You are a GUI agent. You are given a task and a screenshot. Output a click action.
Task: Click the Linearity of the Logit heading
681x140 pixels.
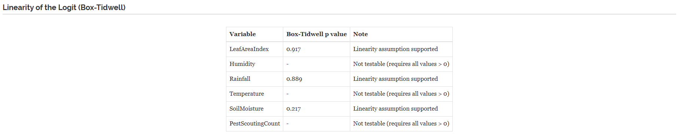(x=64, y=7)
